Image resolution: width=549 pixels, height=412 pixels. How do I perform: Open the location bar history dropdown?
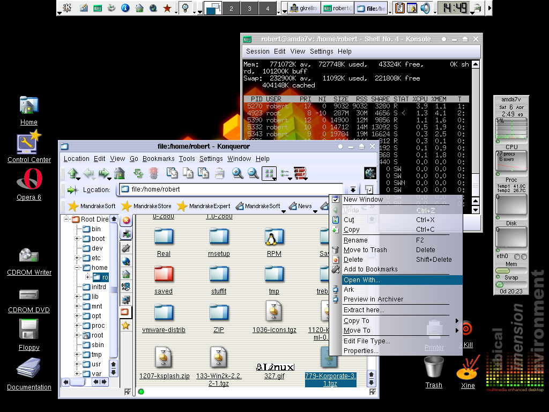(353, 189)
